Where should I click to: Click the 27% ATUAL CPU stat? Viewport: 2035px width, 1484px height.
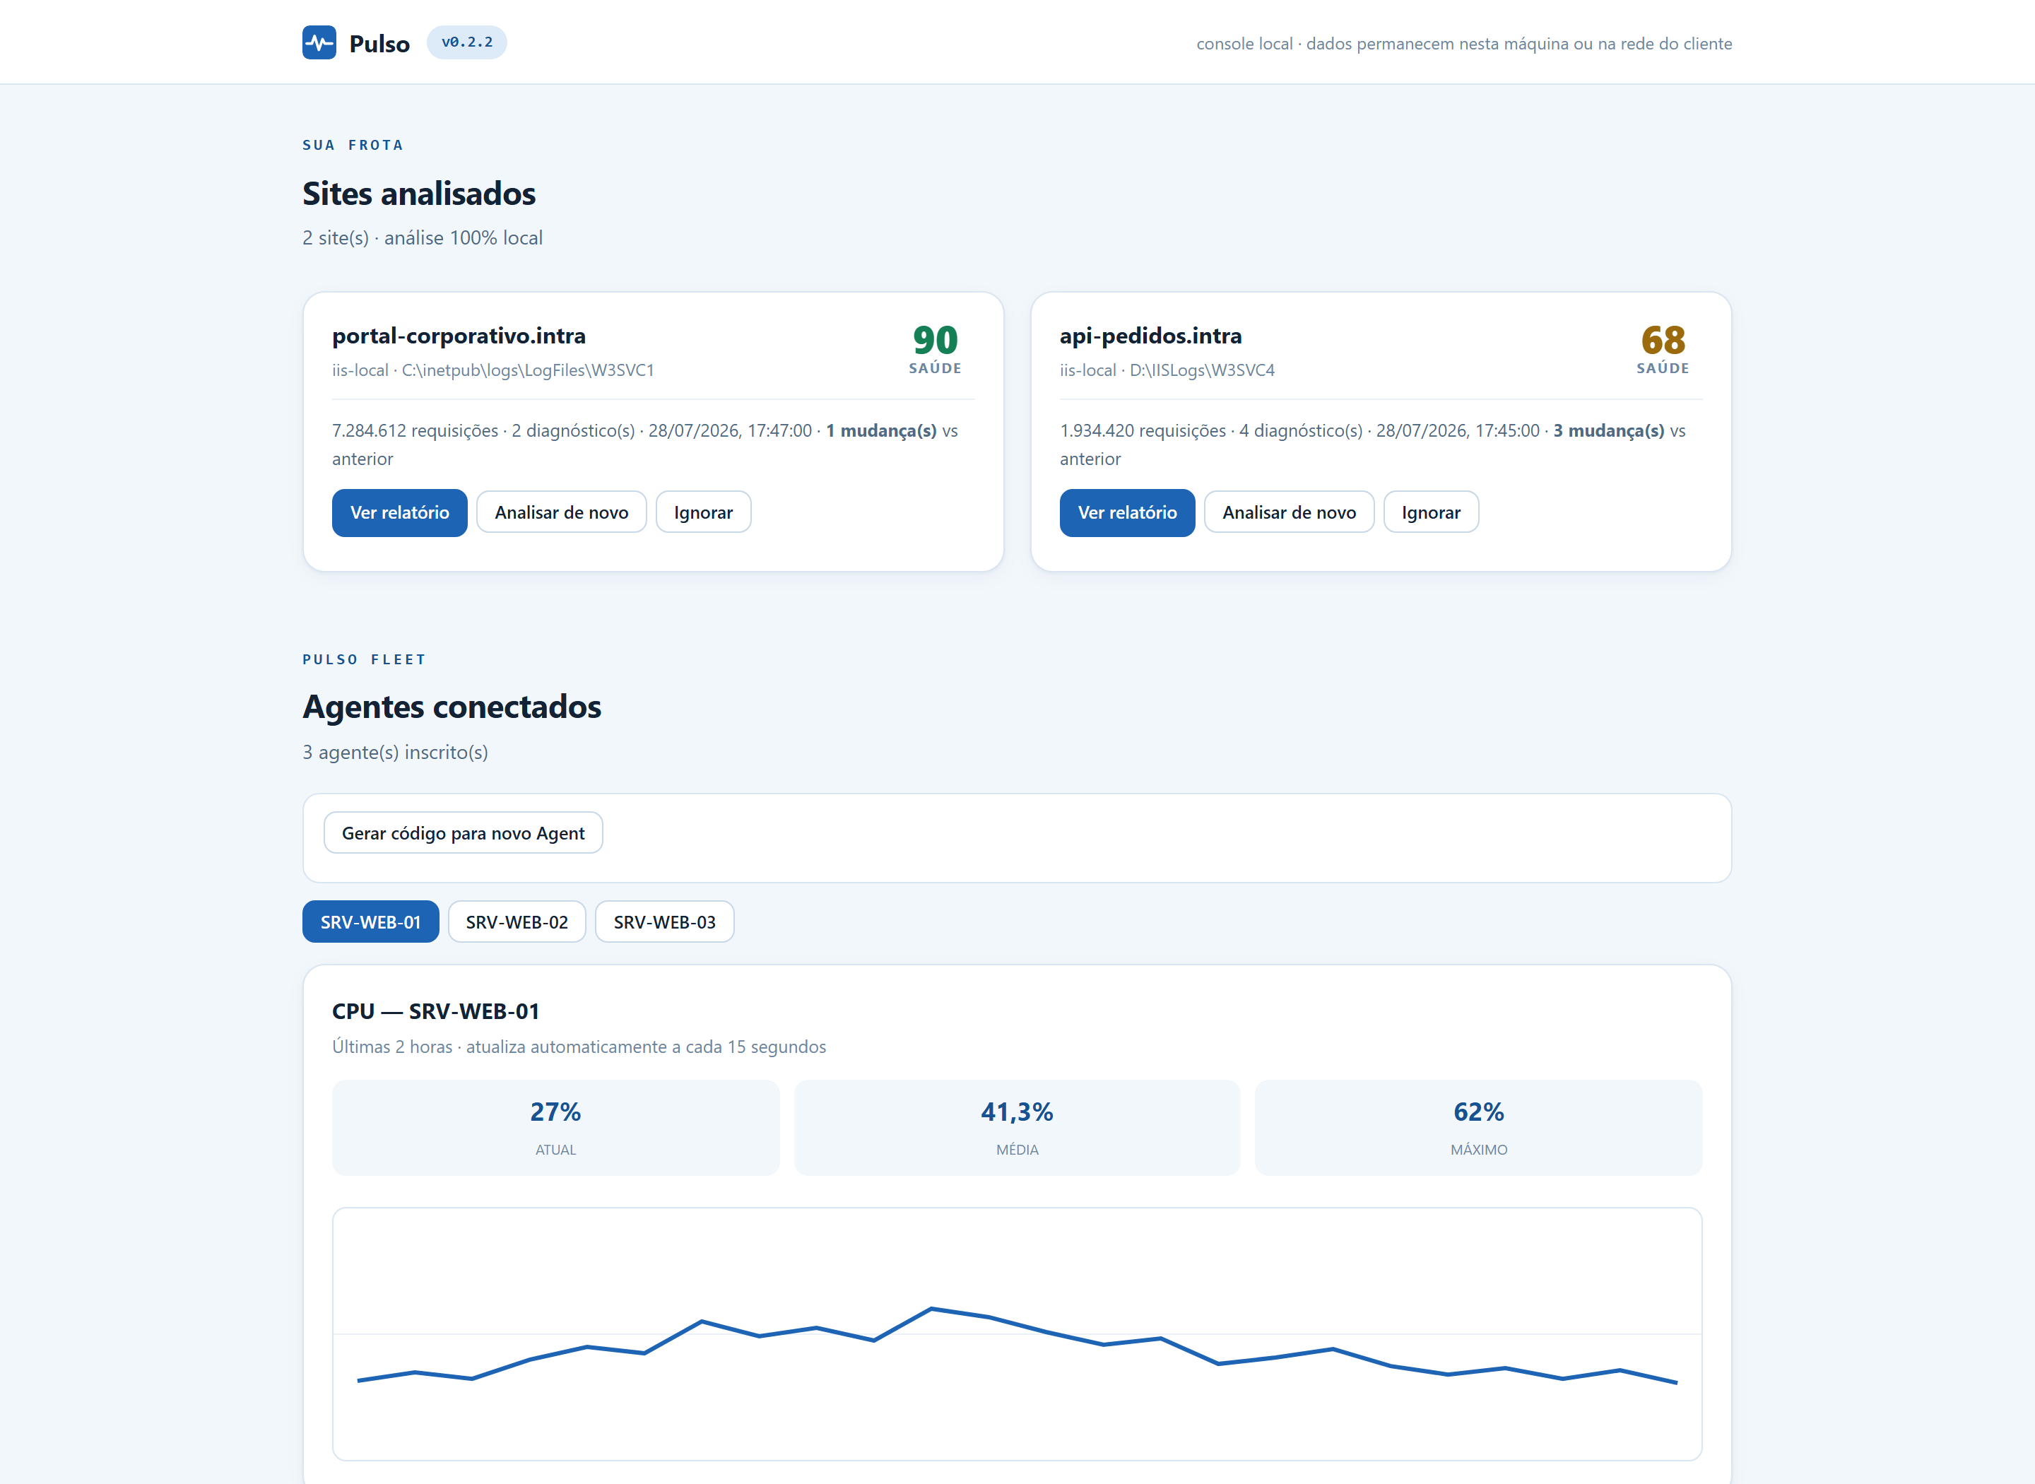point(556,1127)
